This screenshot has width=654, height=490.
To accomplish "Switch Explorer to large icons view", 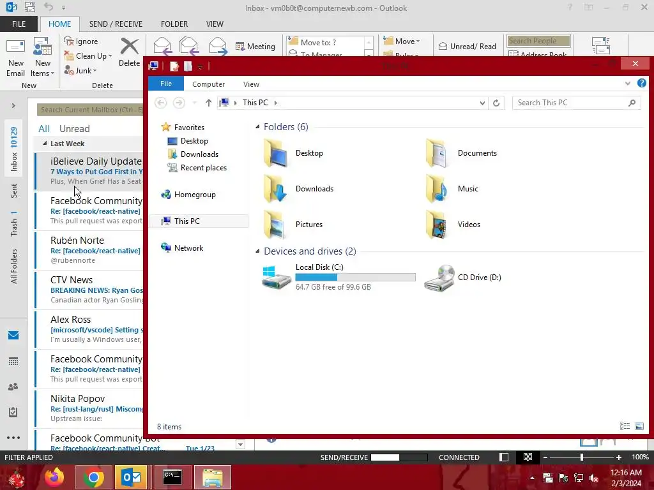I will 639,426.
